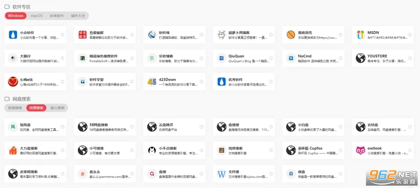
Task: Click the 大力盘搜索 orange gorilla icon
Action: click(x=13, y=150)
